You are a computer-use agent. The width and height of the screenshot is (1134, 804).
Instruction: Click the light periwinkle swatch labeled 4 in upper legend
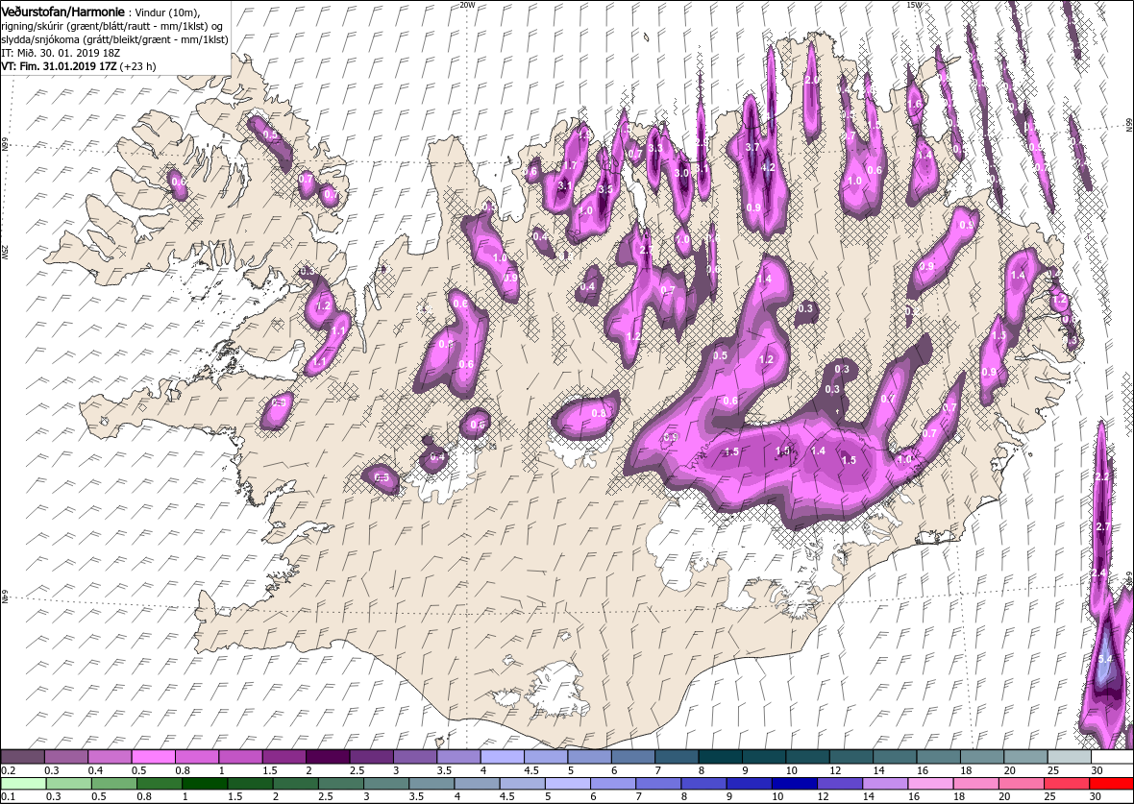tap(502, 756)
